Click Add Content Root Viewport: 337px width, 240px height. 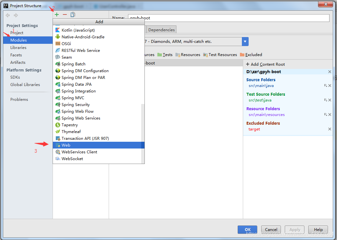tap(265, 64)
